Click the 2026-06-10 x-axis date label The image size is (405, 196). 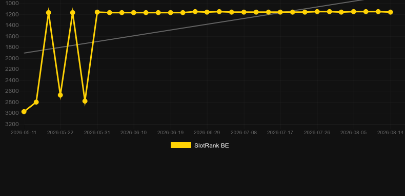(133, 133)
